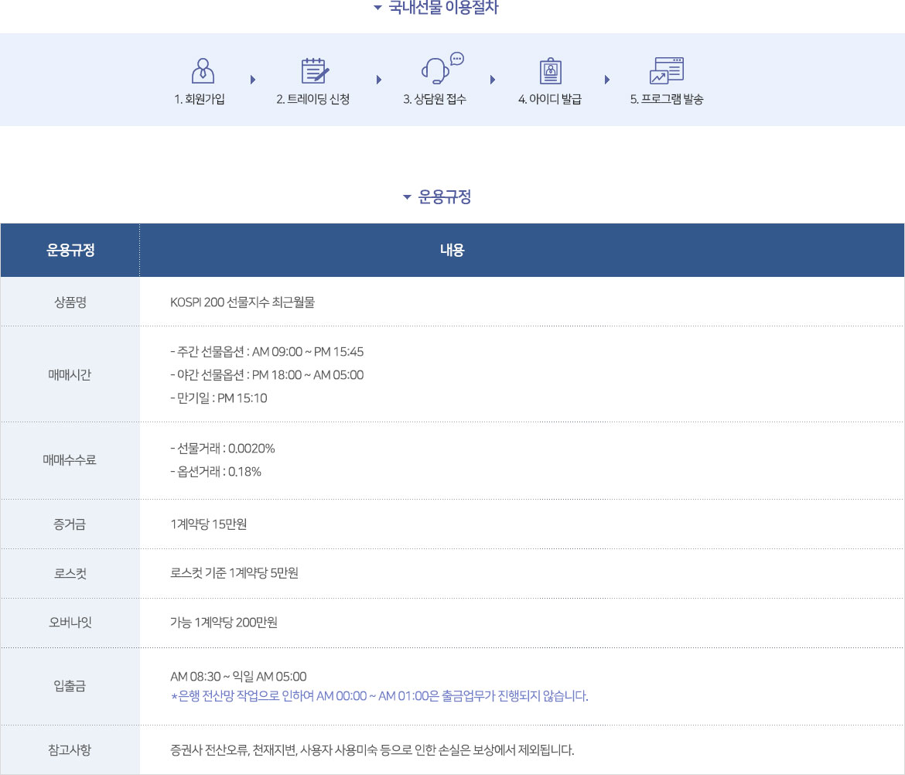Click the KOSPI 200 선물지수 최근월물 text
The image size is (905, 775).
(242, 302)
